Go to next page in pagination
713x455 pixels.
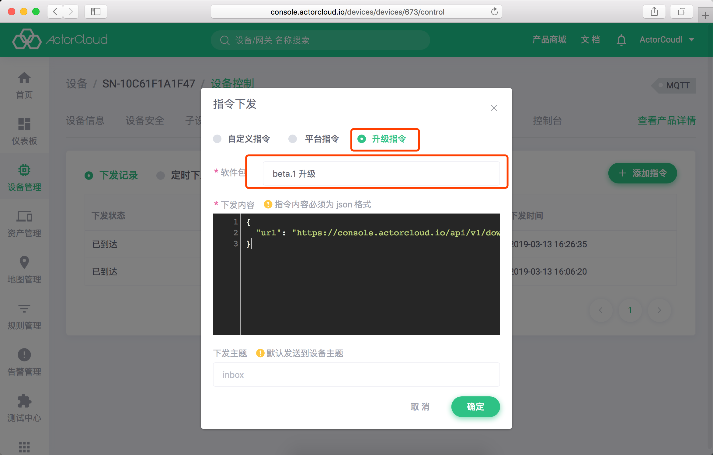(x=659, y=310)
